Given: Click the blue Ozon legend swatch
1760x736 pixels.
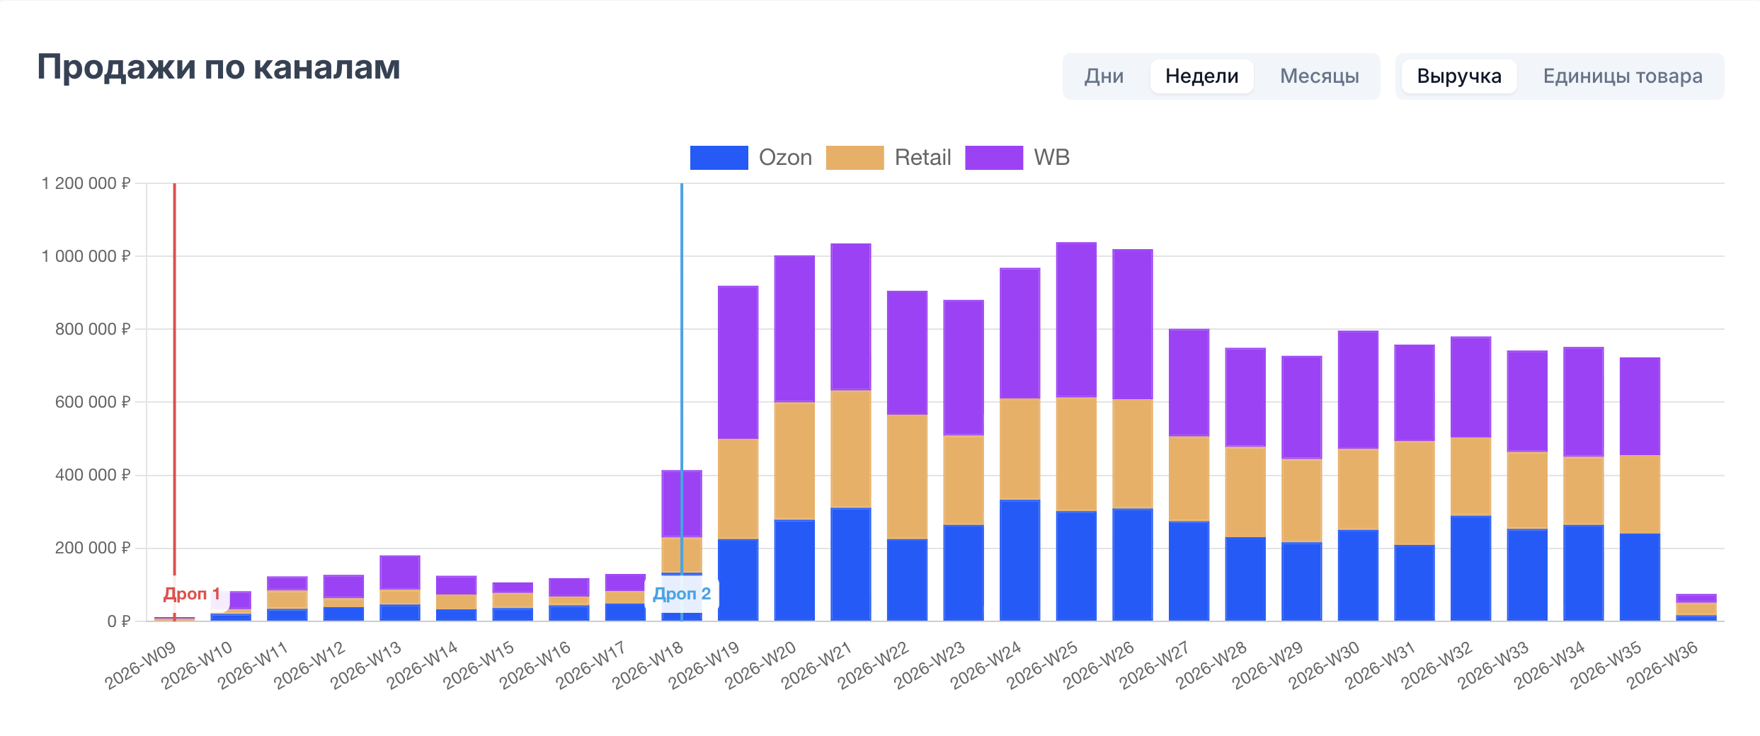Looking at the screenshot, I should (x=719, y=157).
